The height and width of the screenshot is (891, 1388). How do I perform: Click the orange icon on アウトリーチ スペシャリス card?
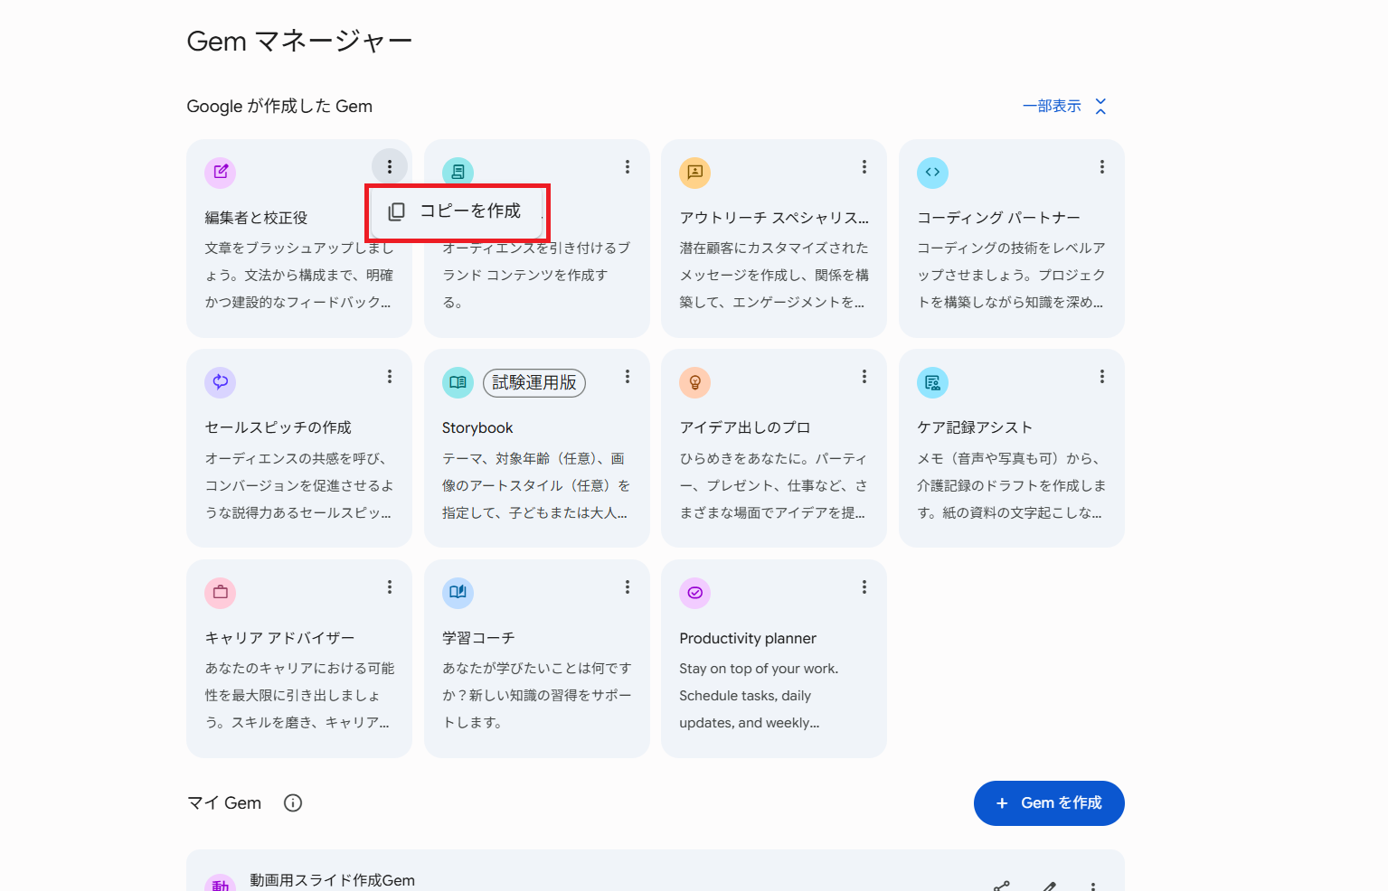tap(695, 172)
